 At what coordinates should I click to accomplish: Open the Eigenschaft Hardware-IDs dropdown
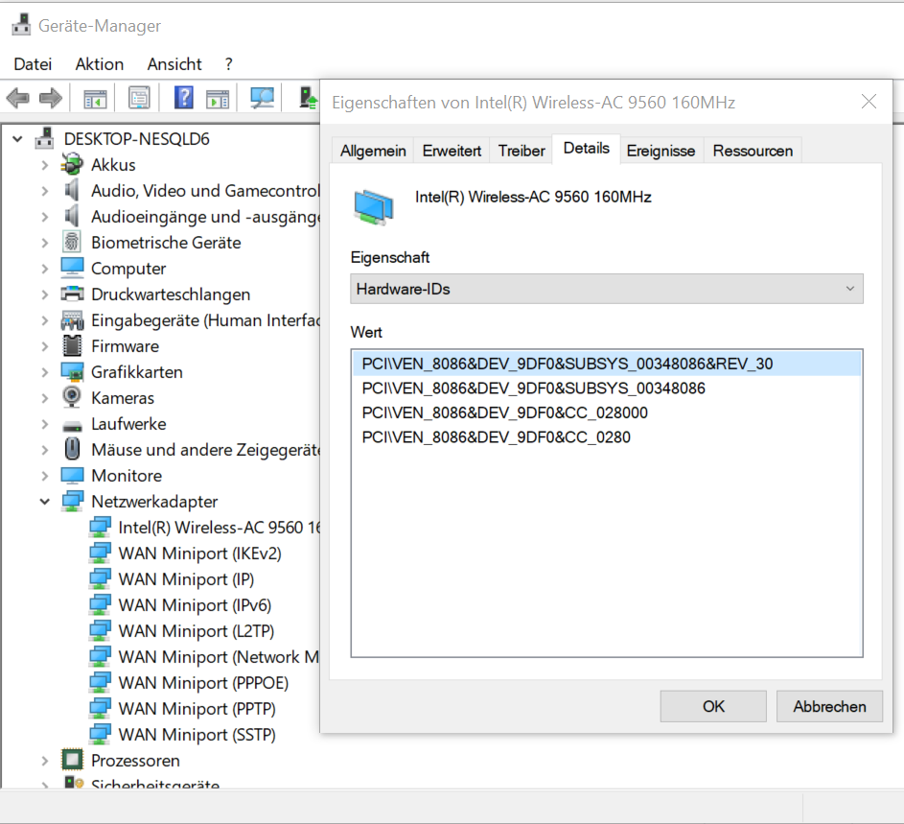(607, 289)
